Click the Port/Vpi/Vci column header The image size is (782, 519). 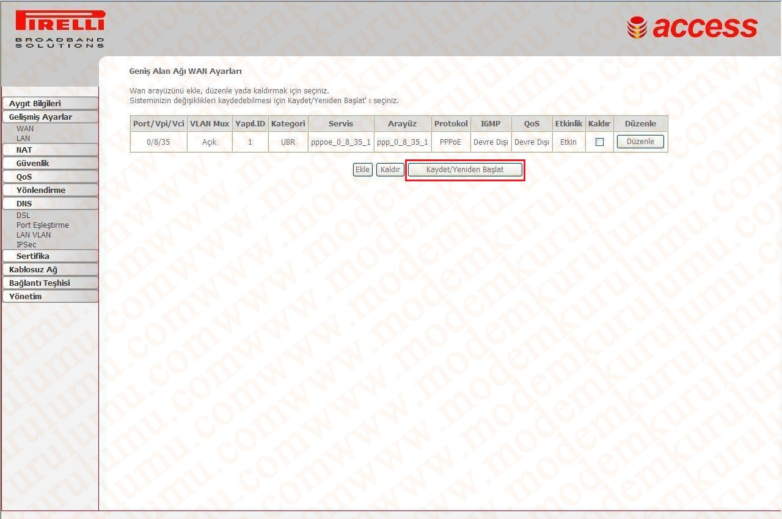159,123
